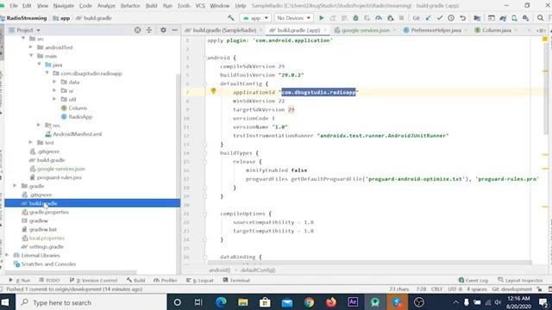552x310 pixels.
Task: Open the profiler gauge icon in toolbar
Action: (x=379, y=18)
